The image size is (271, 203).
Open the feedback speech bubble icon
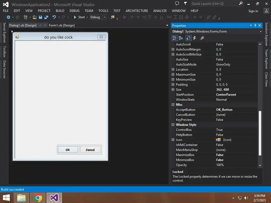pyautogui.click(x=177, y=3)
